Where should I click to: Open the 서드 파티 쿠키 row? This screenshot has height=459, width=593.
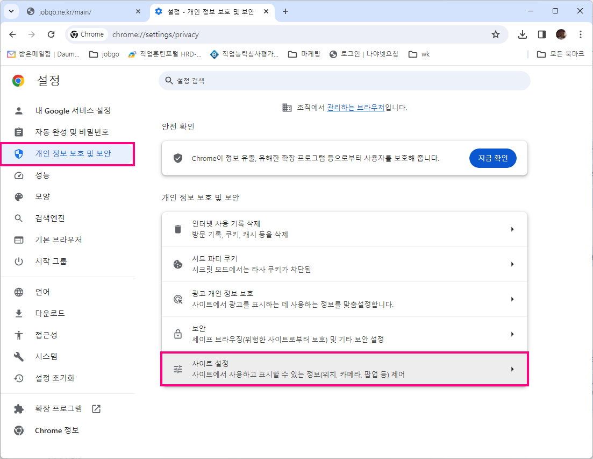coord(345,264)
